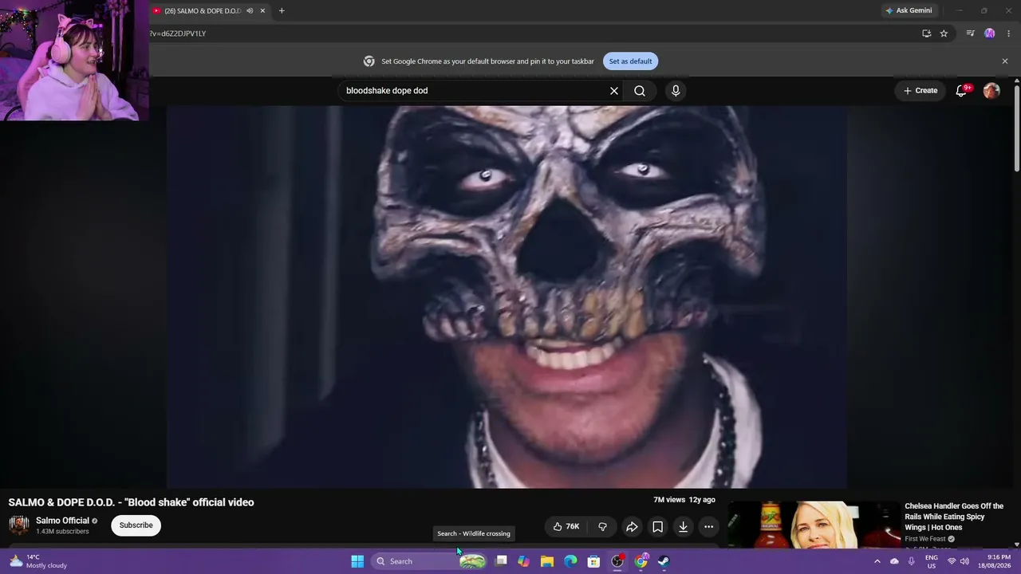Mute the tab via speaker icon
The height and width of the screenshot is (574, 1021).
(x=250, y=10)
